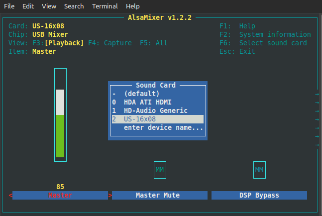Choose HD-Audio Generic sound card

pos(158,110)
